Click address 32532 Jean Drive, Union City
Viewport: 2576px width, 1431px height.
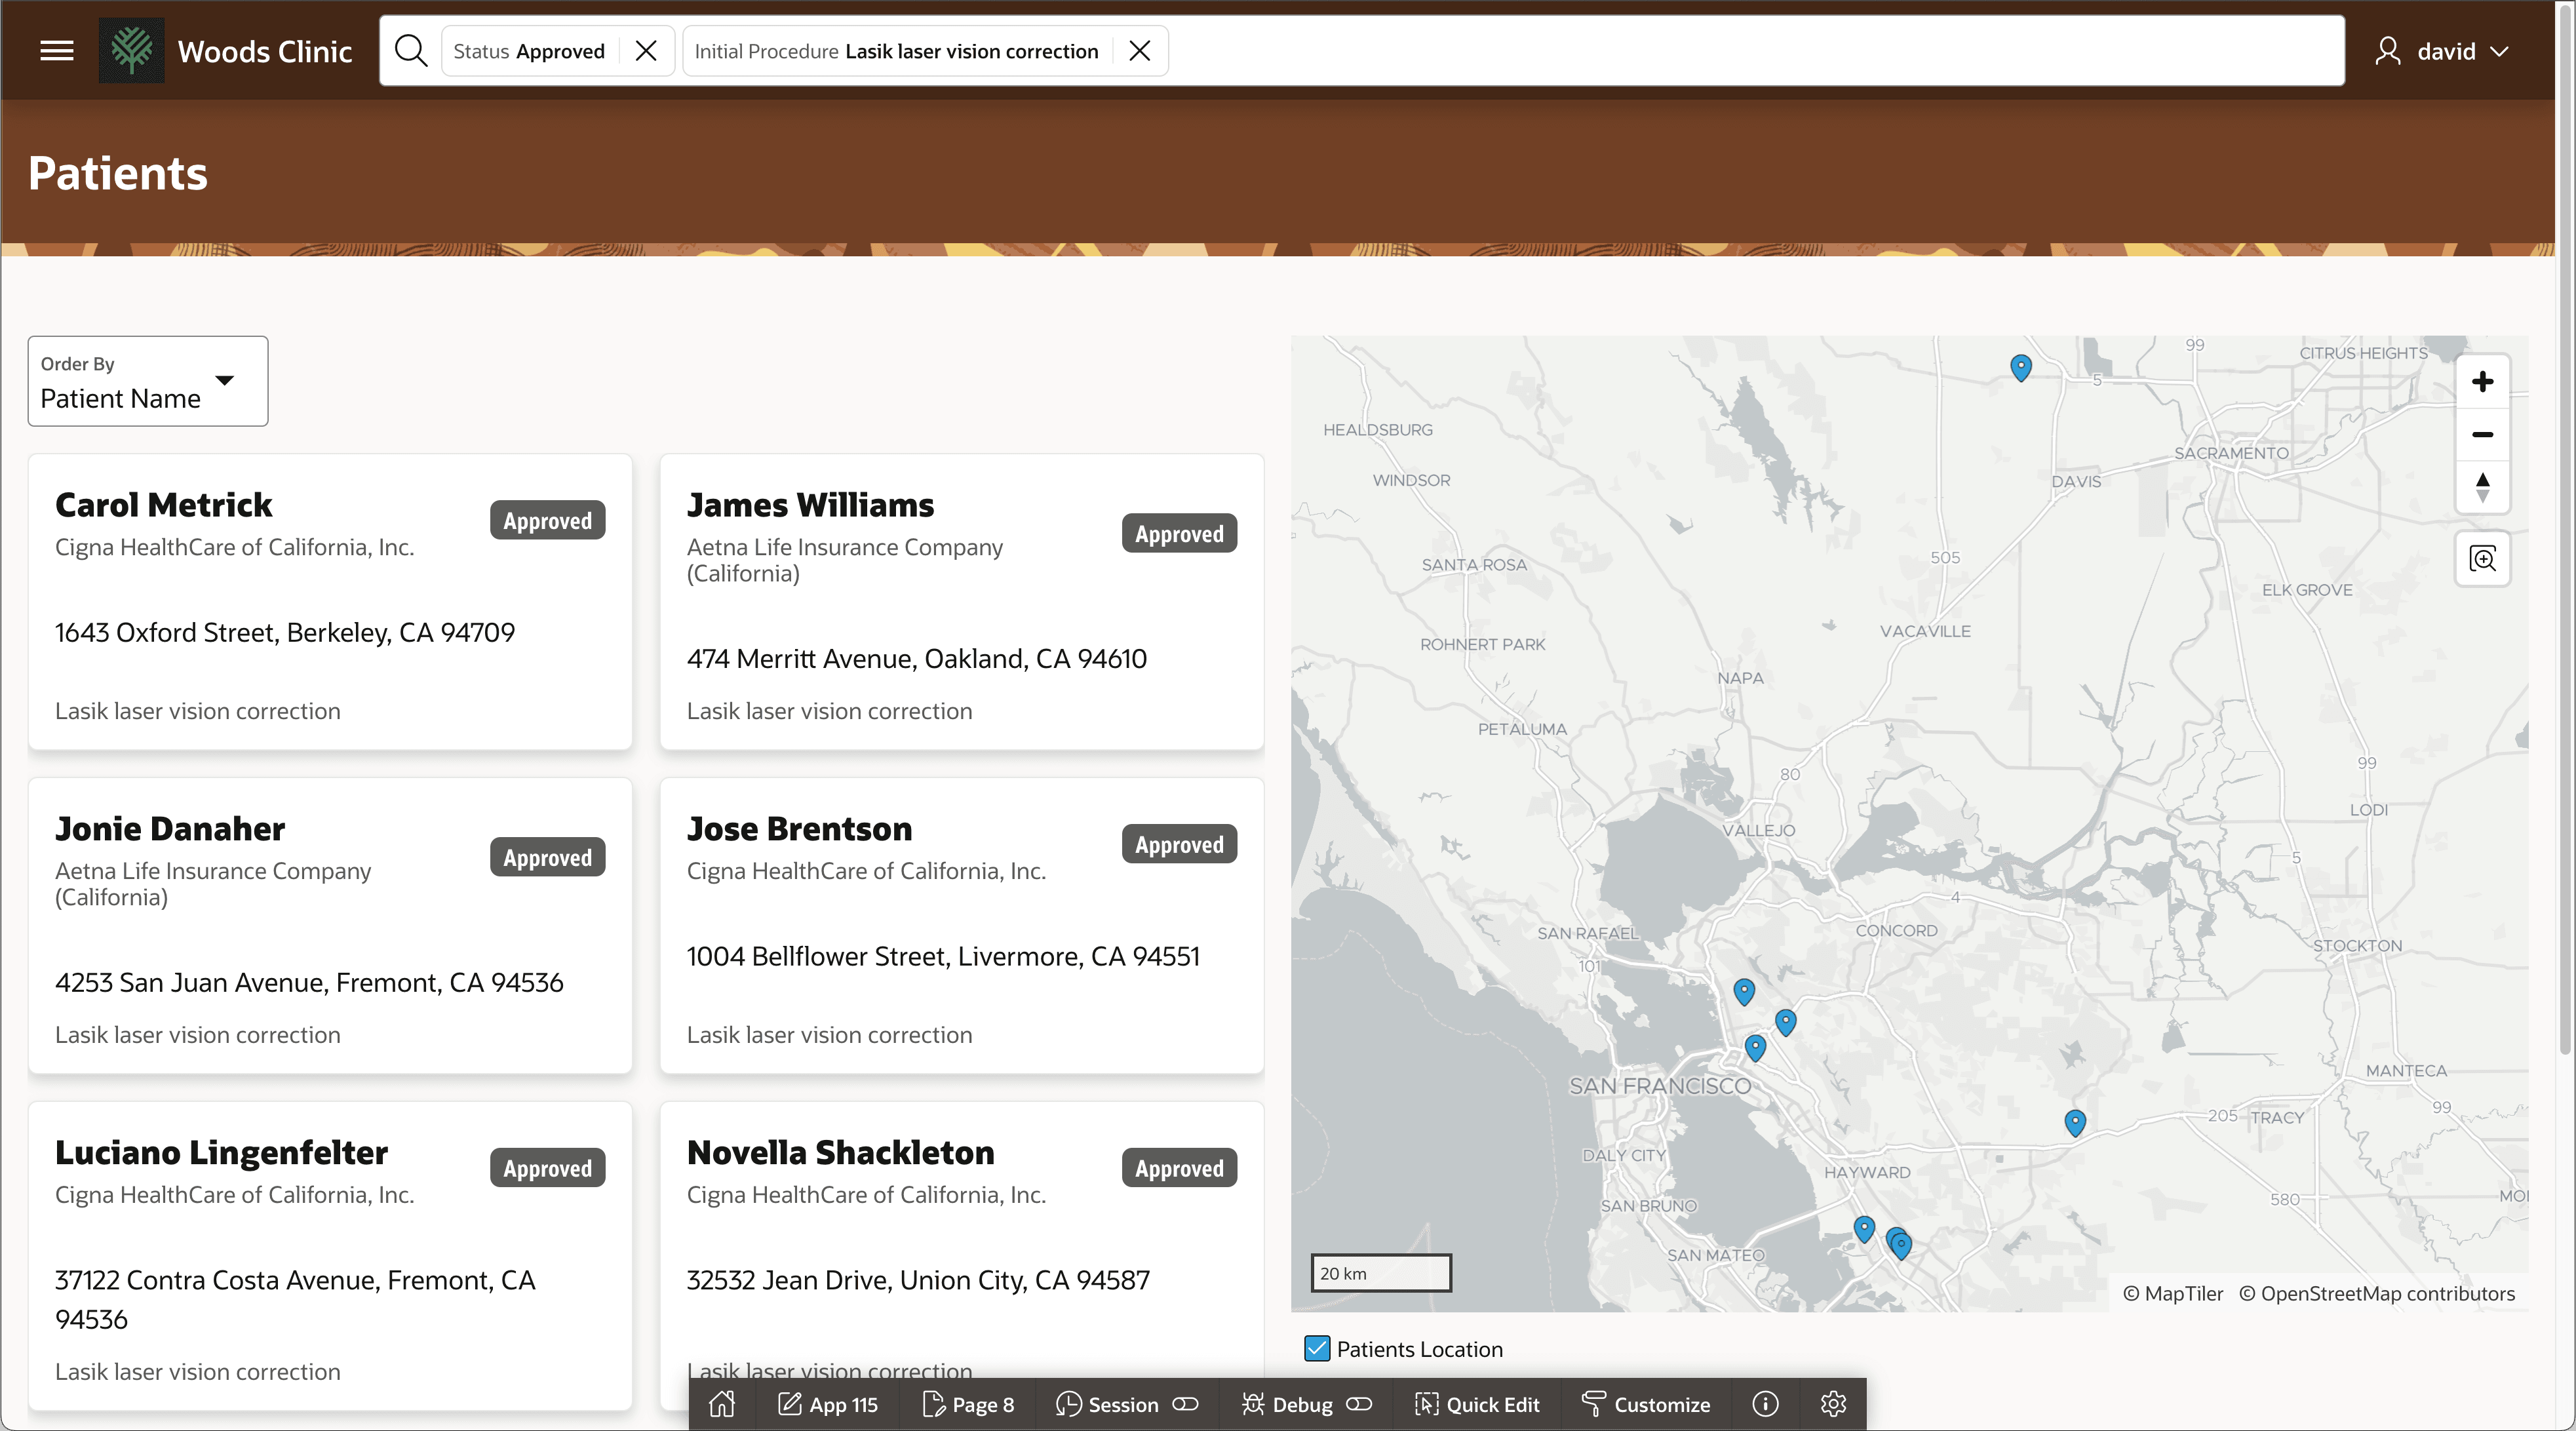pos(918,1280)
